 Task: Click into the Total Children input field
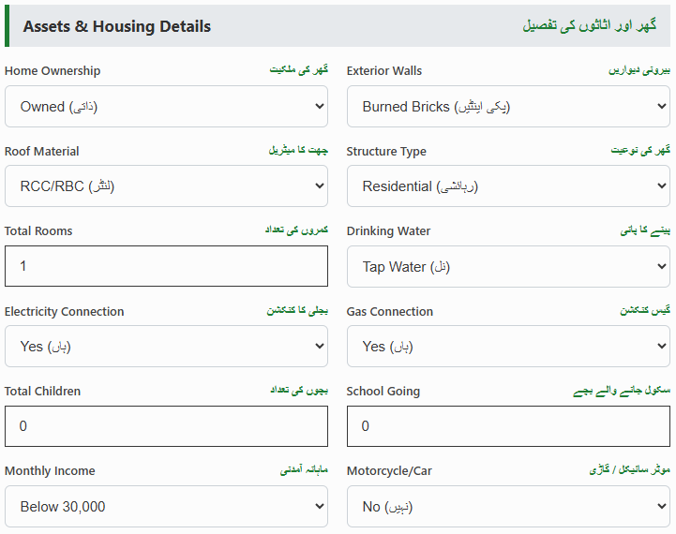coord(166,426)
